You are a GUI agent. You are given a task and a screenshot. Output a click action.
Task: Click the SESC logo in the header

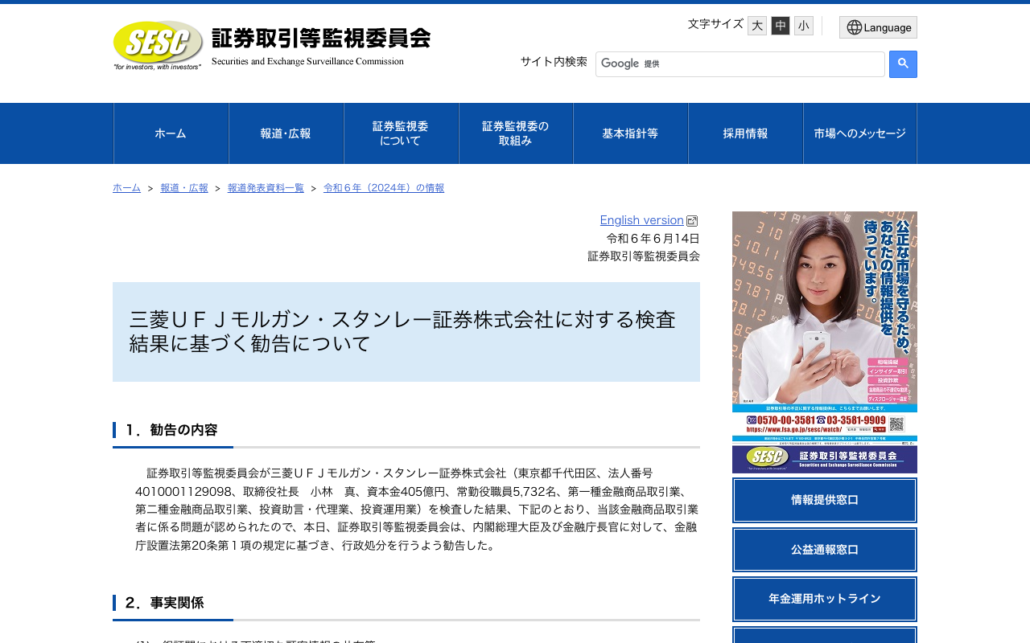(158, 45)
